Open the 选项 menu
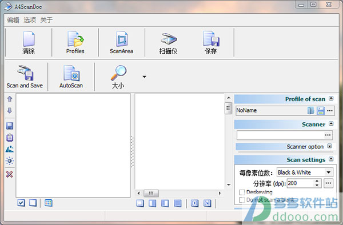The height and width of the screenshot is (225, 343). click(30, 20)
